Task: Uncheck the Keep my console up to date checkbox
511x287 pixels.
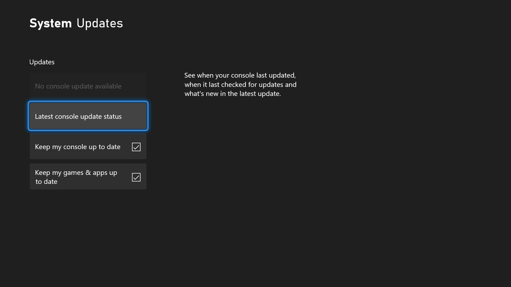Action: point(136,147)
